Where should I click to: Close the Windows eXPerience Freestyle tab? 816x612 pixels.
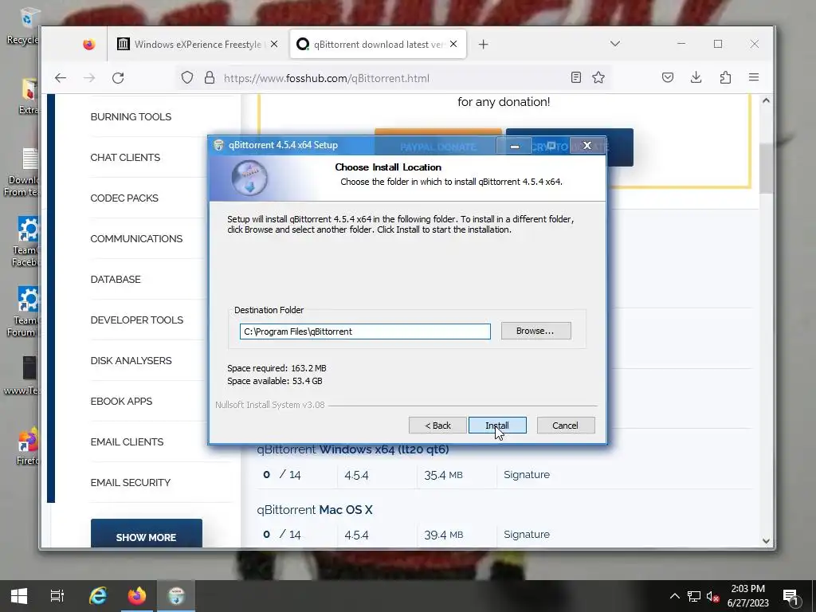click(x=274, y=45)
